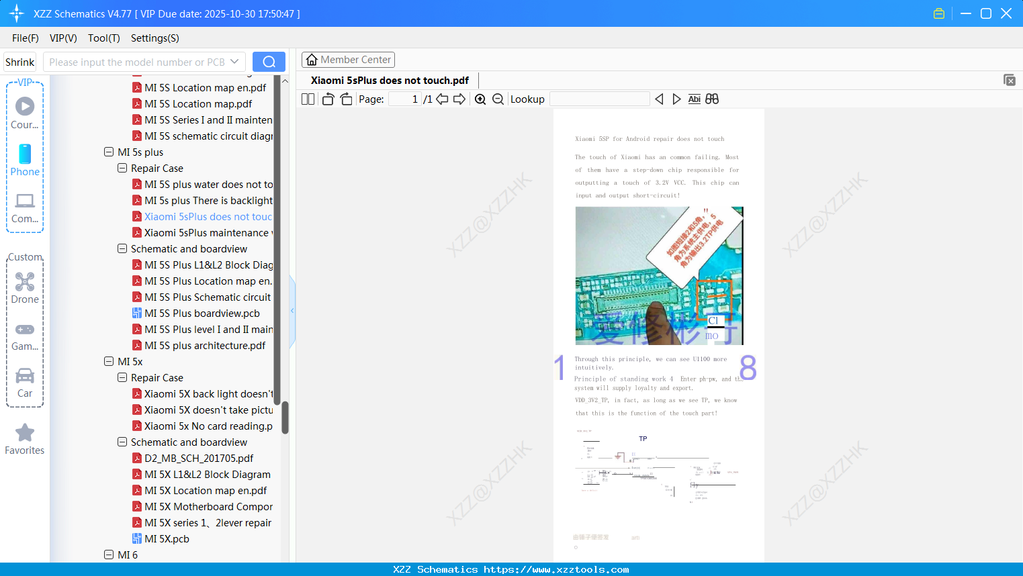Open Xiaomi 5X back light file
Viewport: 1023px width, 576px height.
[x=203, y=393]
